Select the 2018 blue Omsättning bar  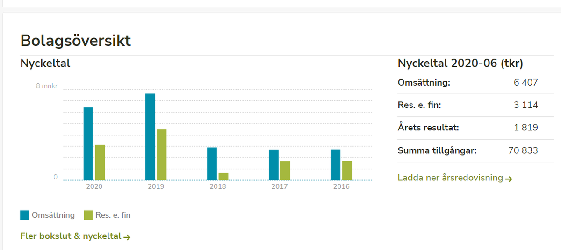point(212,164)
